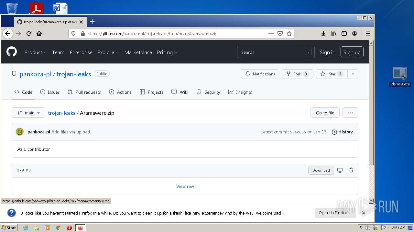The image size is (414, 232).
Task: Fork the trojan-leaks repository
Action: tap(297, 74)
